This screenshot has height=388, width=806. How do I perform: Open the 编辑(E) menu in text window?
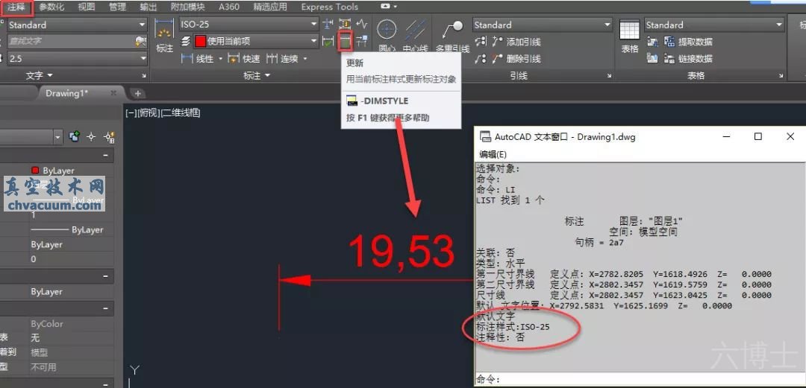[493, 154]
